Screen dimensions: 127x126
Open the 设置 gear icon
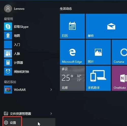[x=6, y=122]
